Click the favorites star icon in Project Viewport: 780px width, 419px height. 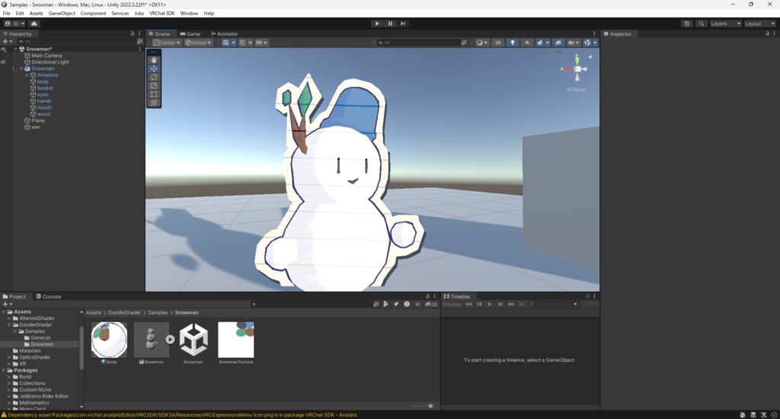[x=417, y=304]
